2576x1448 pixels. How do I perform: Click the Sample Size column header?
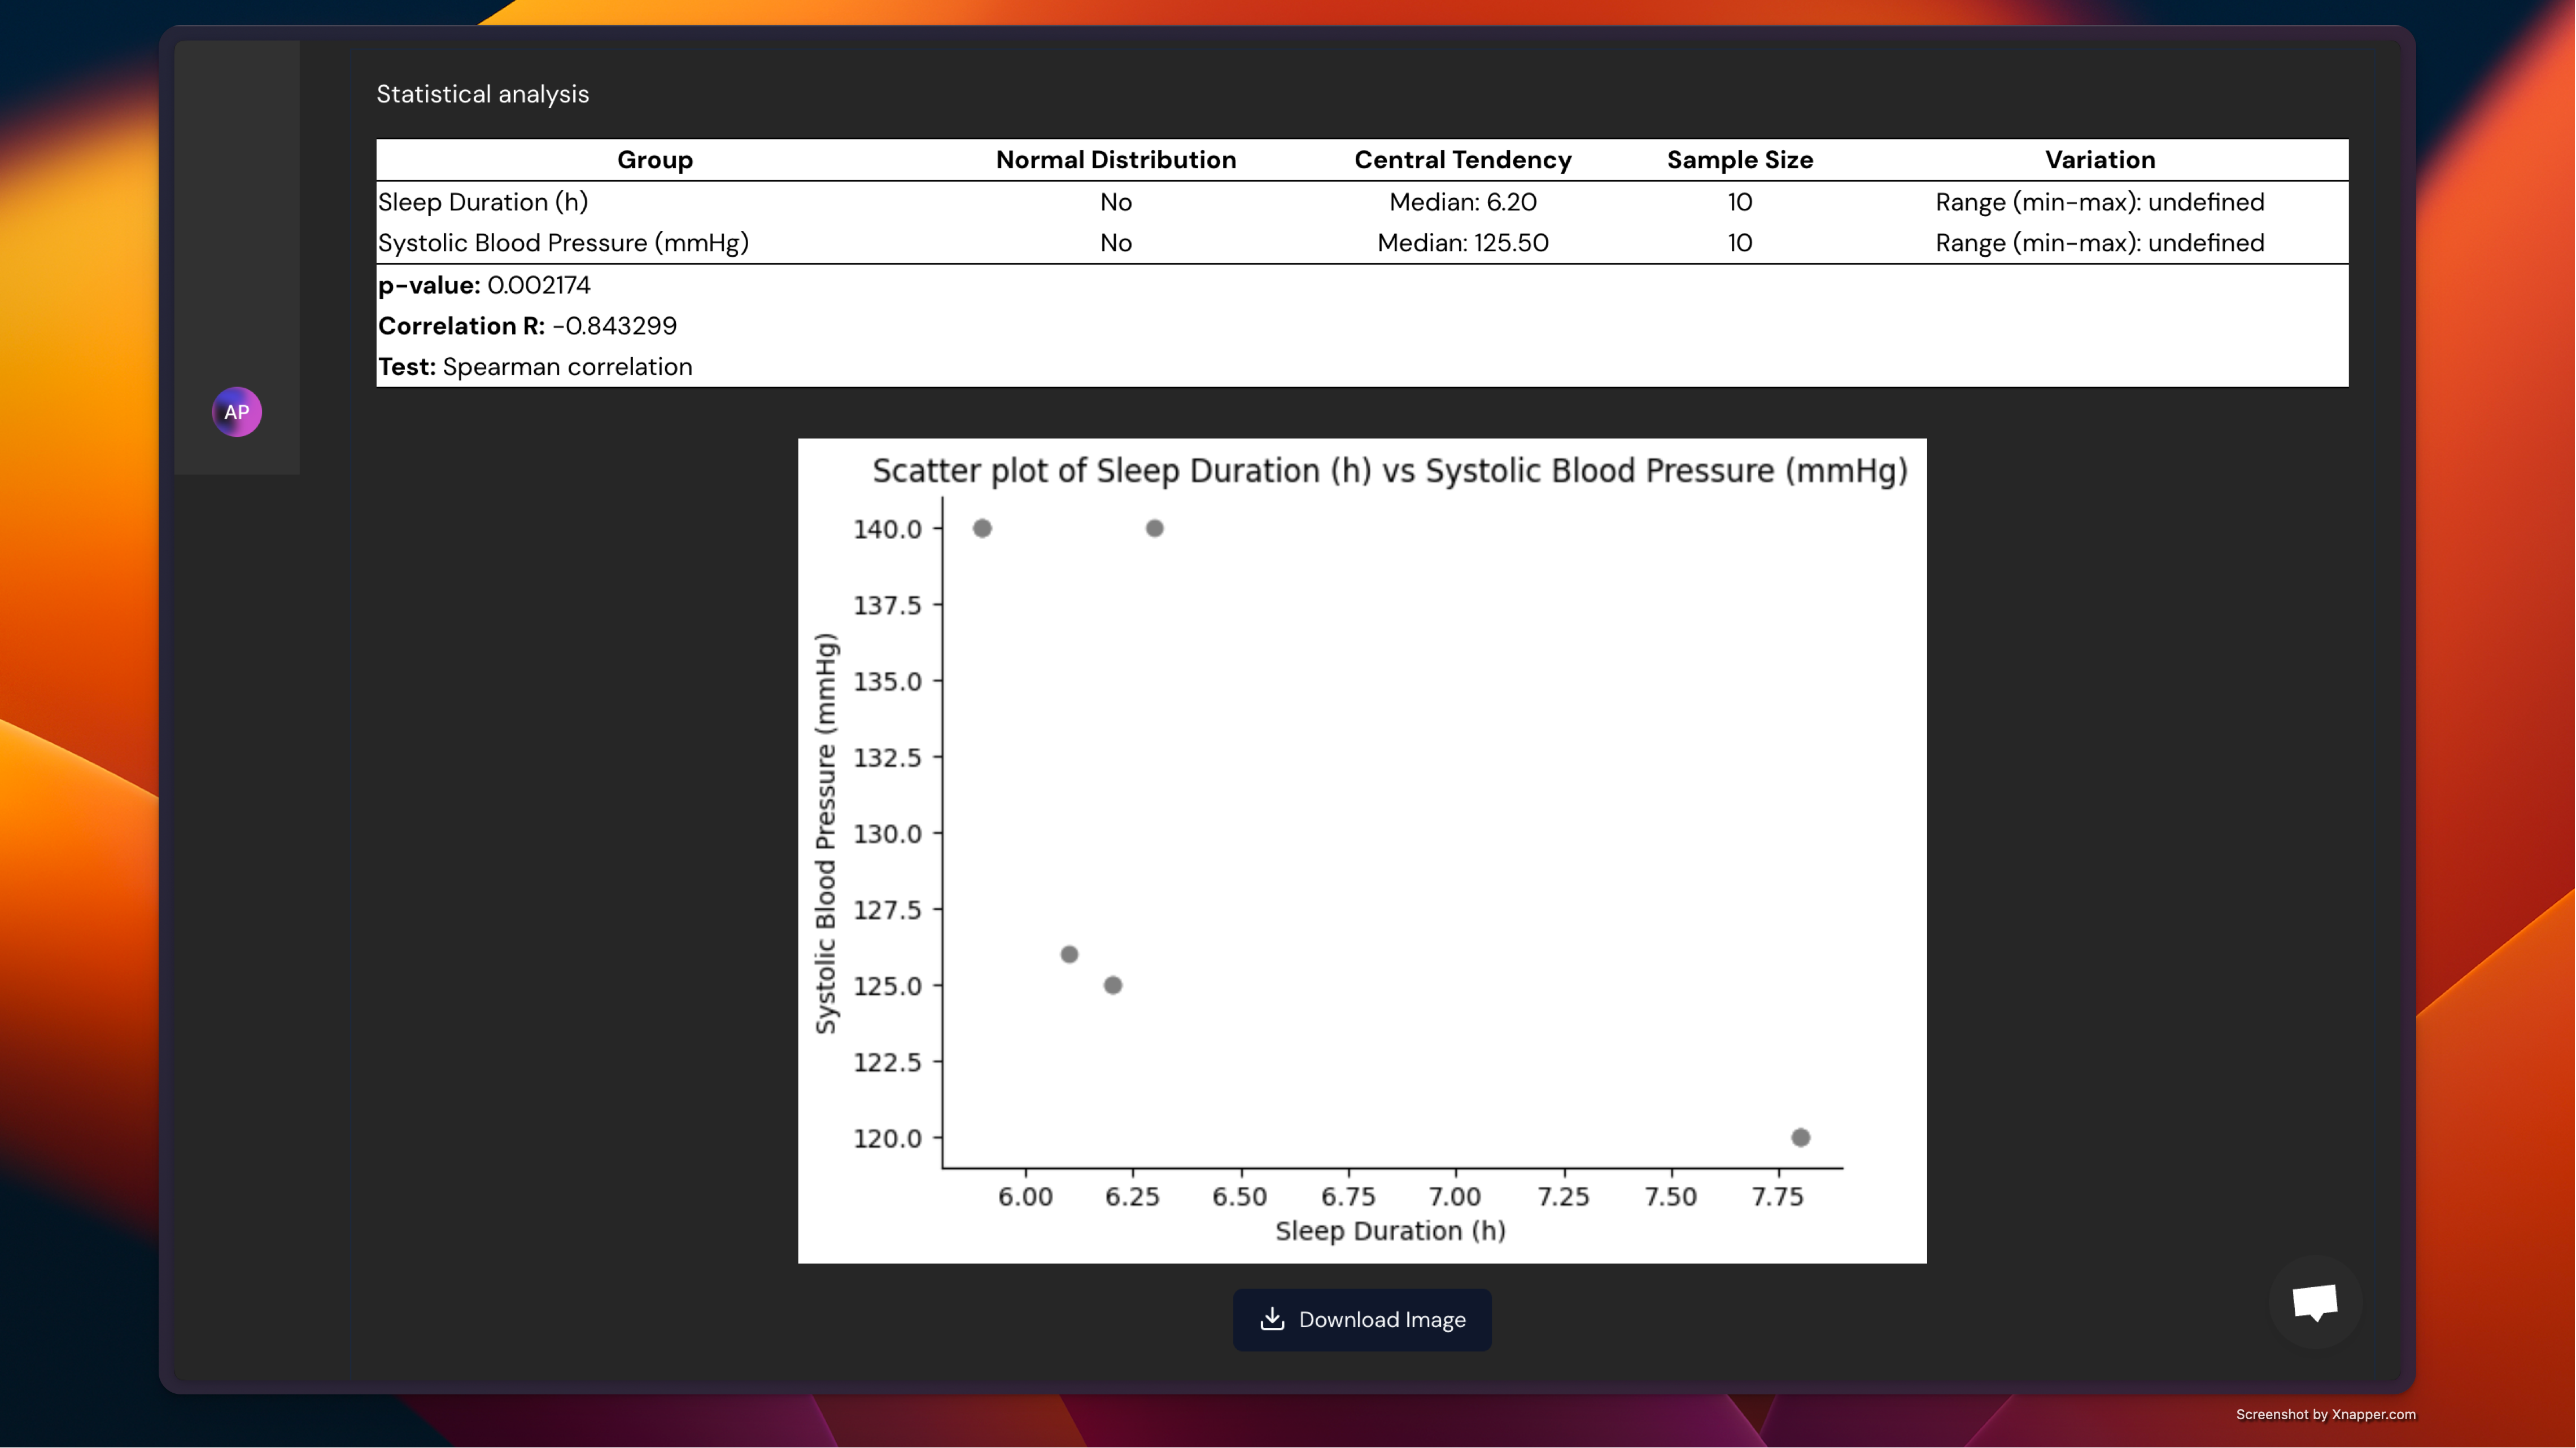click(1739, 160)
